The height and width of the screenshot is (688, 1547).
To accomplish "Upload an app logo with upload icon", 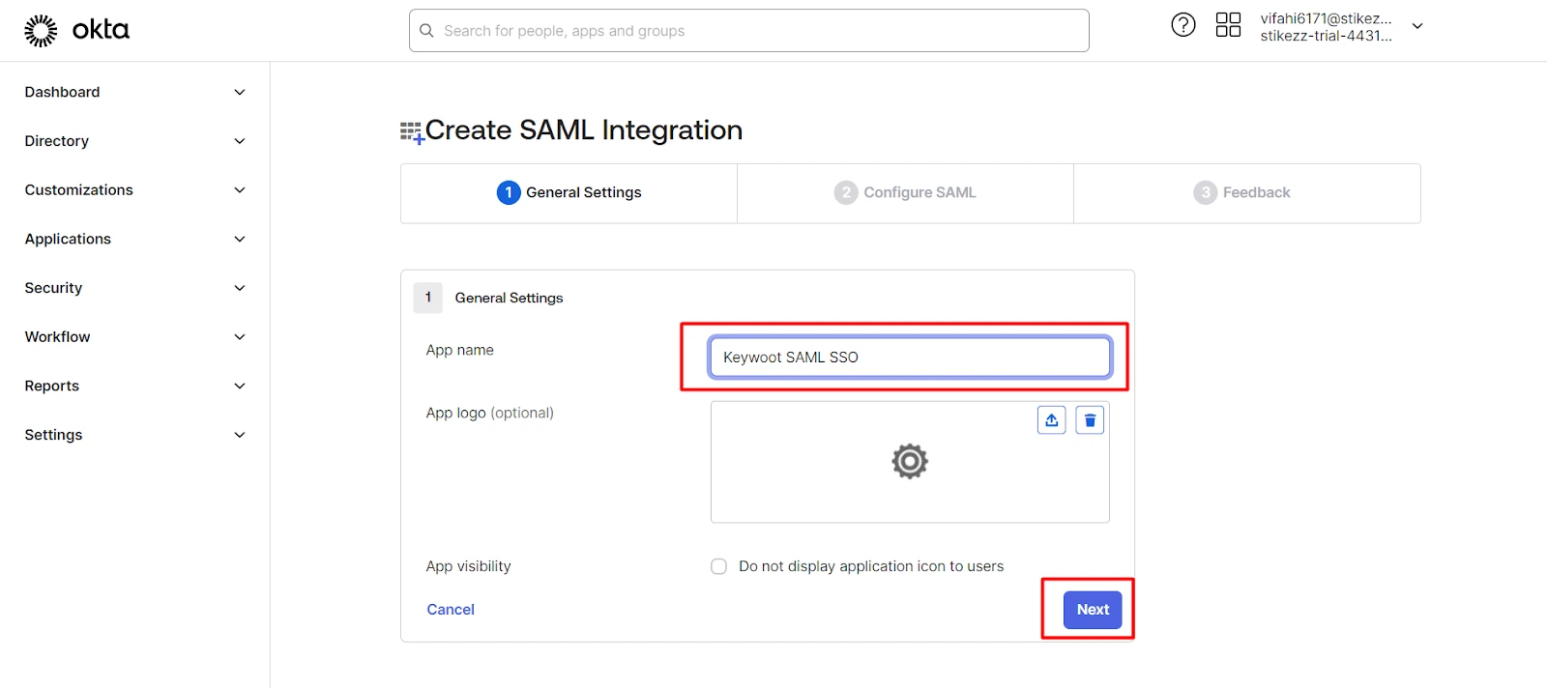I will 1052,420.
